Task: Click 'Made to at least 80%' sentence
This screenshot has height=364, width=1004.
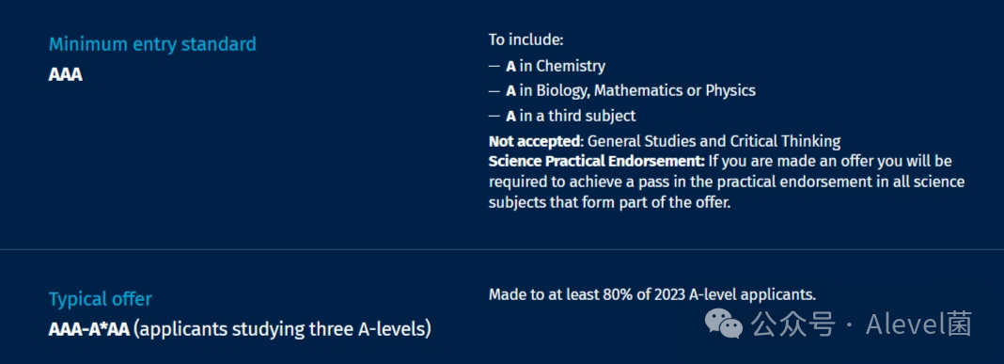Action: (x=652, y=294)
